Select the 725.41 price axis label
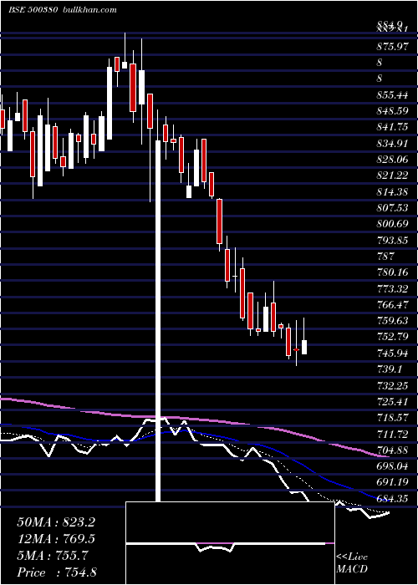The width and height of the screenshot is (418, 585). coord(392,401)
